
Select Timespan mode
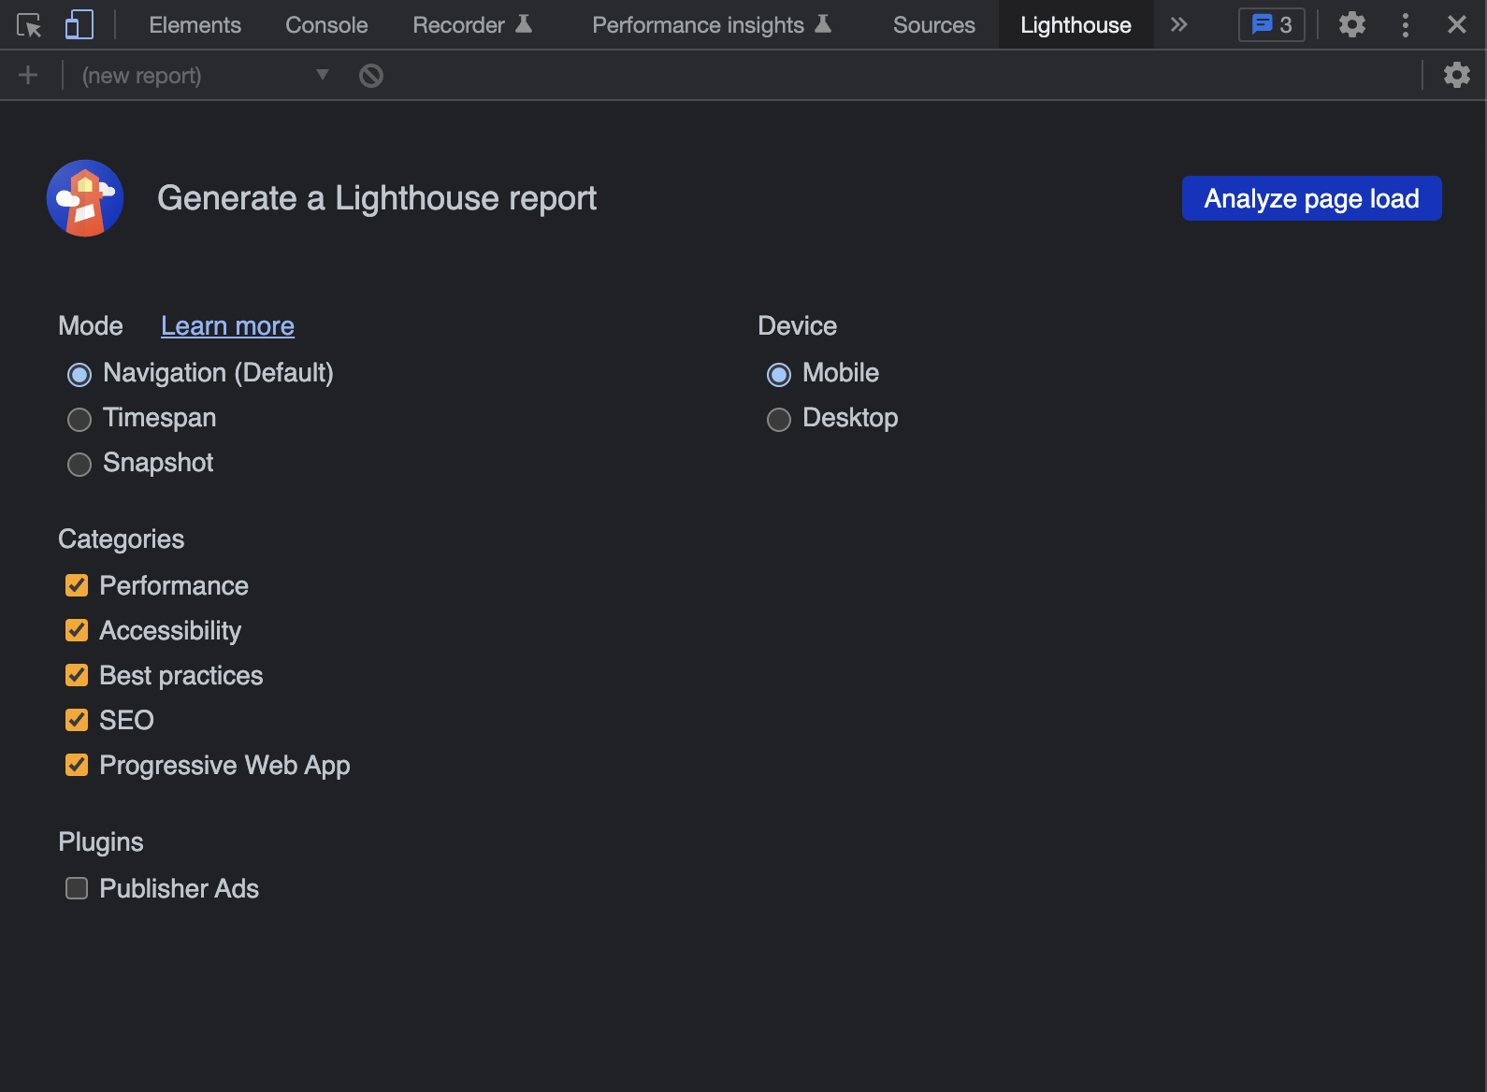pyautogui.click(x=79, y=419)
